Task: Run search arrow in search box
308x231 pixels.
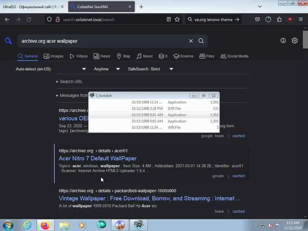Action: coord(237,20)
